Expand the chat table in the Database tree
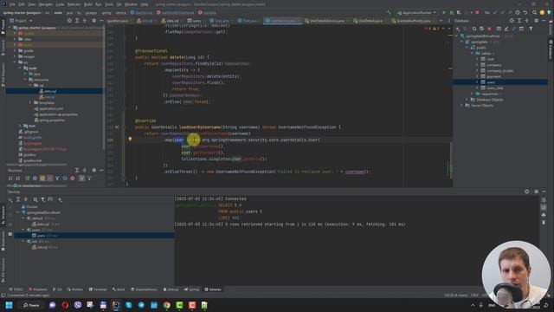The image size is (554, 312). [x=477, y=59]
